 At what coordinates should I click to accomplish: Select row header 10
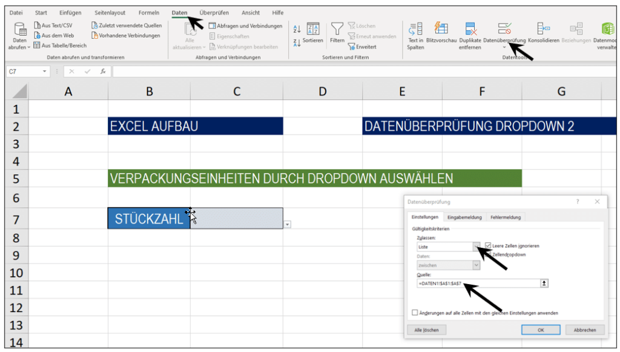coord(16,273)
